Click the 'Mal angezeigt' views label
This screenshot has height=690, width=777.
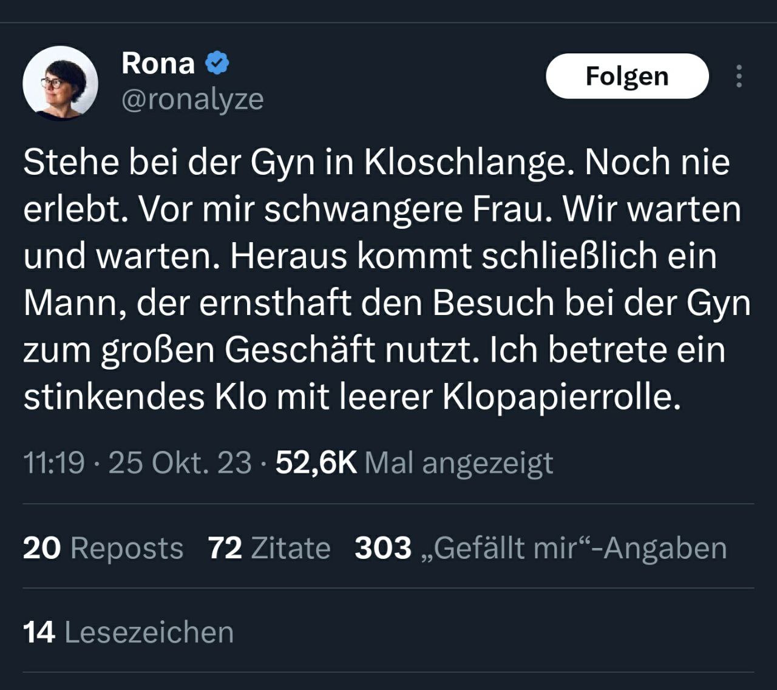coord(458,463)
